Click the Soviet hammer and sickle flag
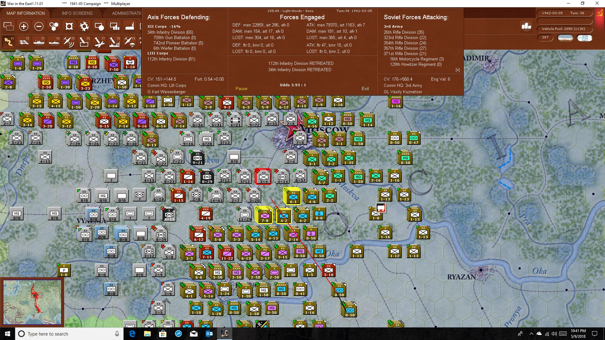The height and width of the screenshot is (340, 605). click(x=600, y=13)
